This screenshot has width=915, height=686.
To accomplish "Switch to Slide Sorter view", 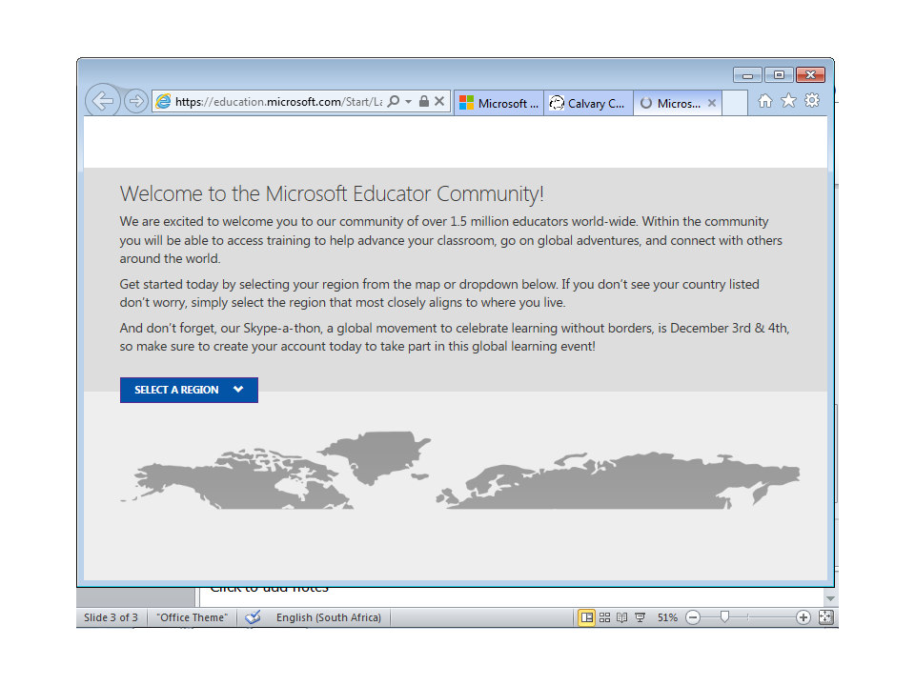I will tap(605, 617).
